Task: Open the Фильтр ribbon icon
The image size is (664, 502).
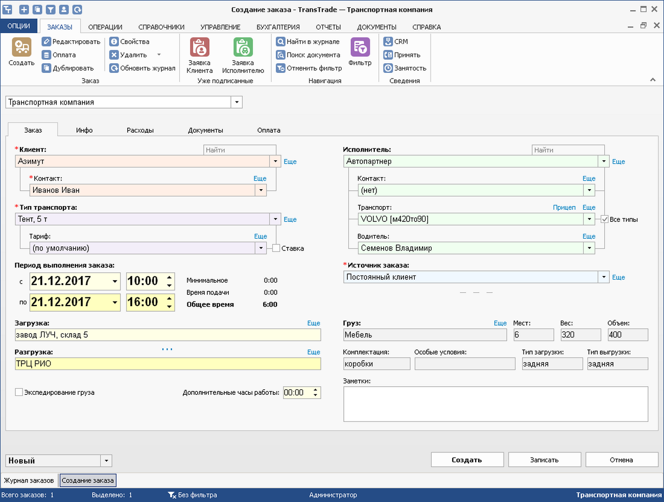Action: [x=360, y=47]
